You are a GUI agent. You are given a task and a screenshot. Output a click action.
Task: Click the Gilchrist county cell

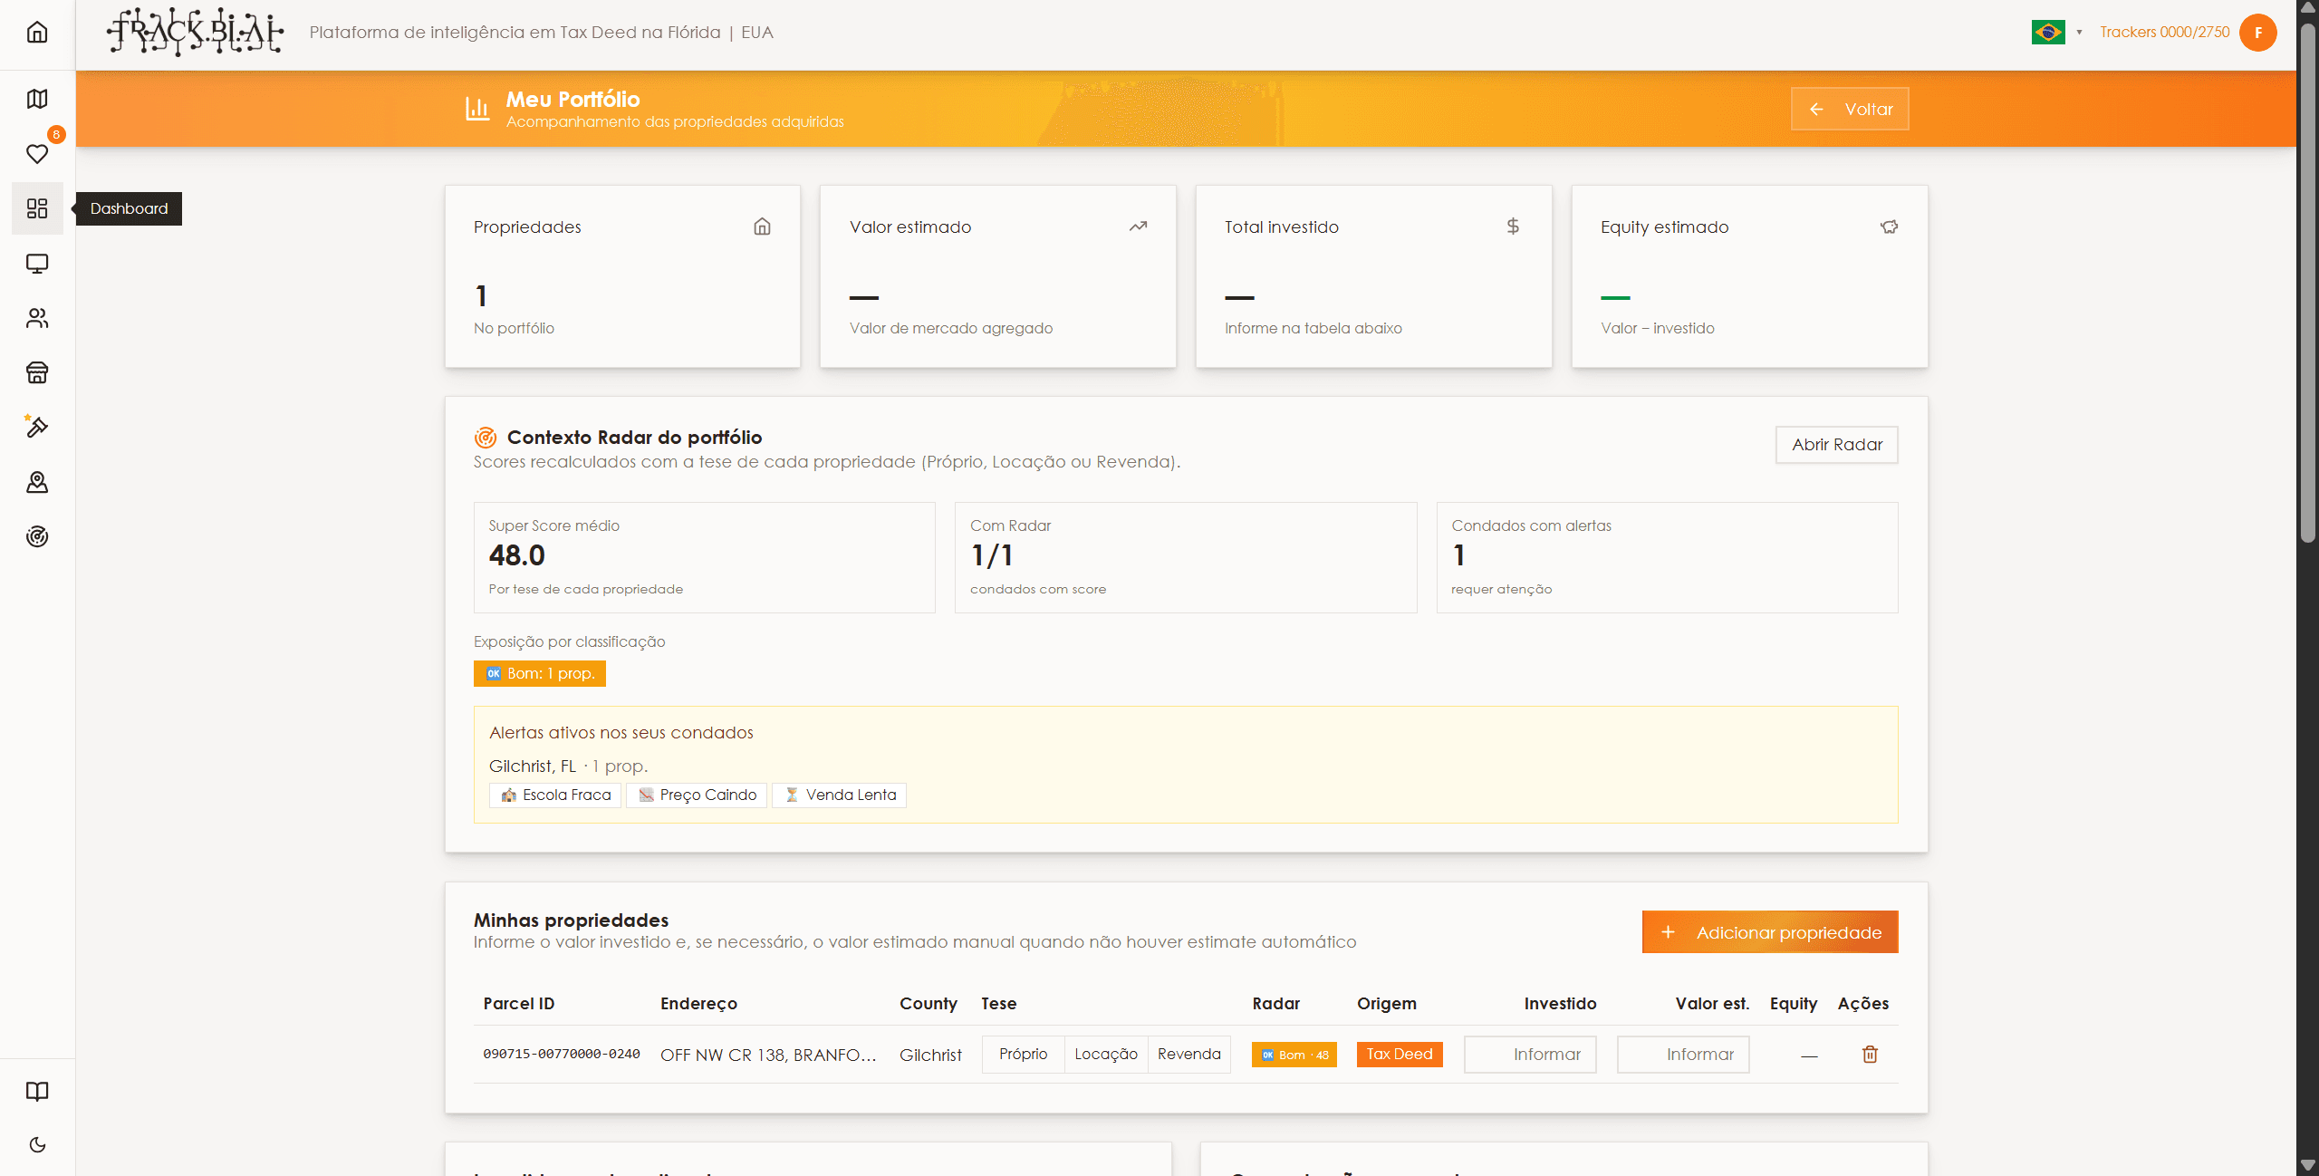coord(930,1055)
